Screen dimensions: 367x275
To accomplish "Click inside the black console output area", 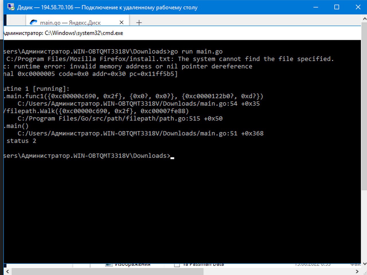I will tap(182, 201).
